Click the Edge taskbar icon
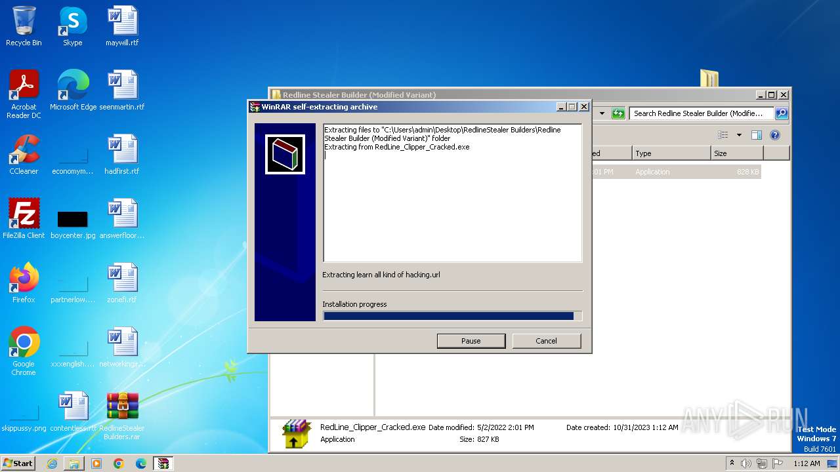The width and height of the screenshot is (840, 472). (141, 463)
